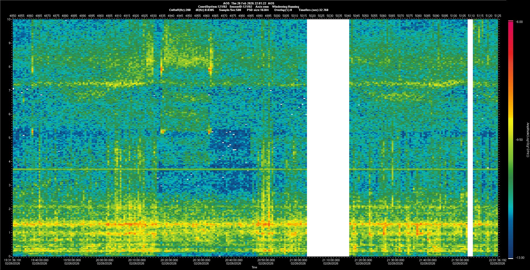The width and height of the screenshot is (530, 270).
Task: Click the "6" frequency axis label
Action: tap(10, 114)
